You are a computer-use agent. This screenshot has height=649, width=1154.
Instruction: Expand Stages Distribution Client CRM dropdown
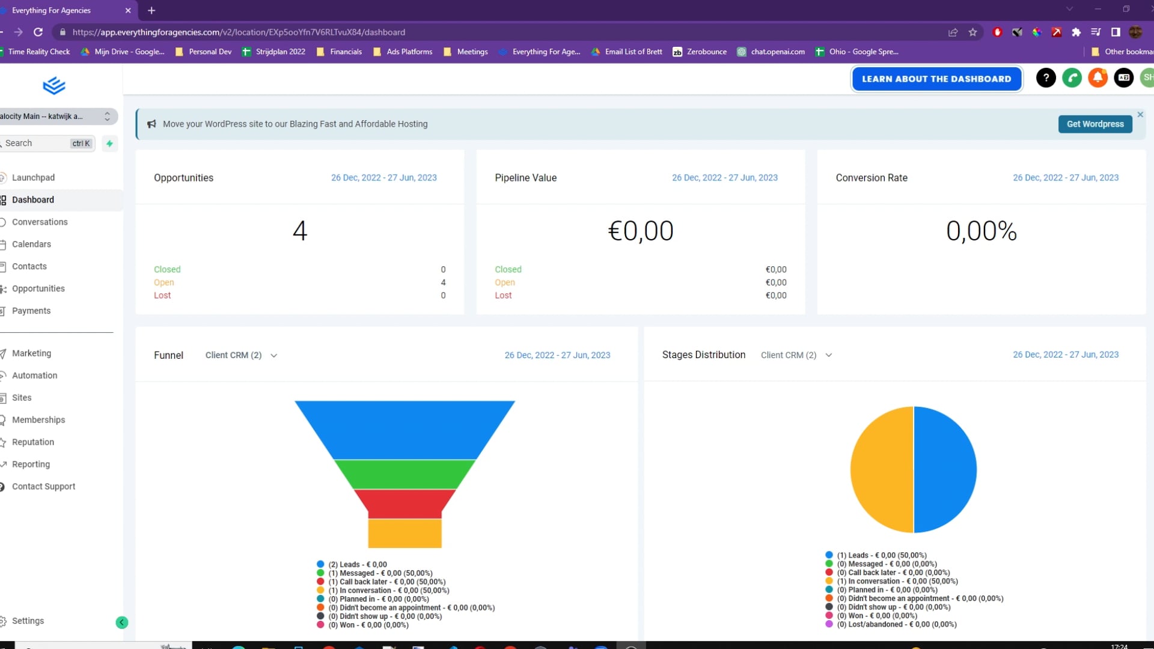point(796,355)
